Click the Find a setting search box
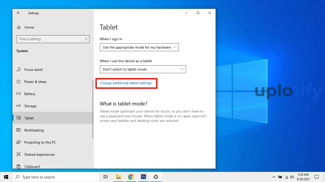 [51, 39]
